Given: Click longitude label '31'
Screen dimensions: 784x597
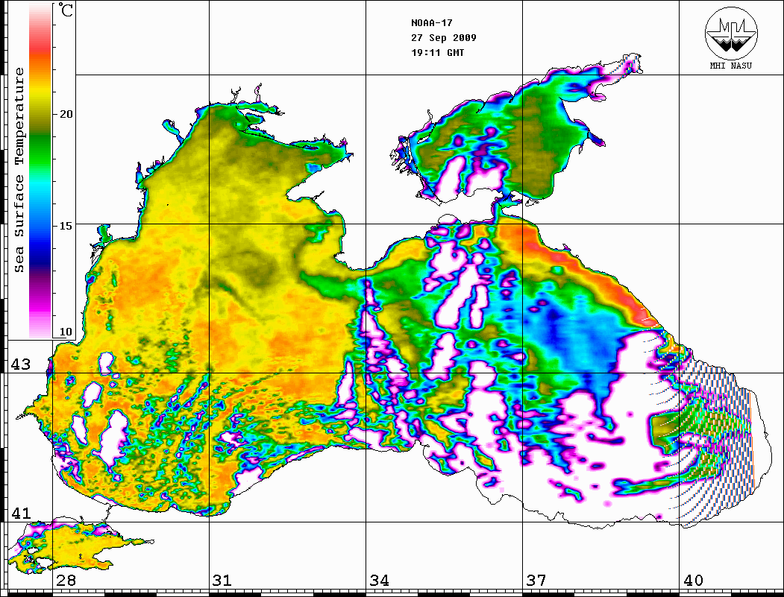Looking at the screenshot, I should click(x=222, y=580).
